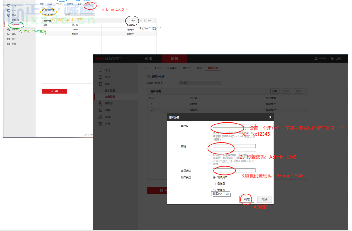
Task: Click the 用户名 input field
Action: coord(234,126)
